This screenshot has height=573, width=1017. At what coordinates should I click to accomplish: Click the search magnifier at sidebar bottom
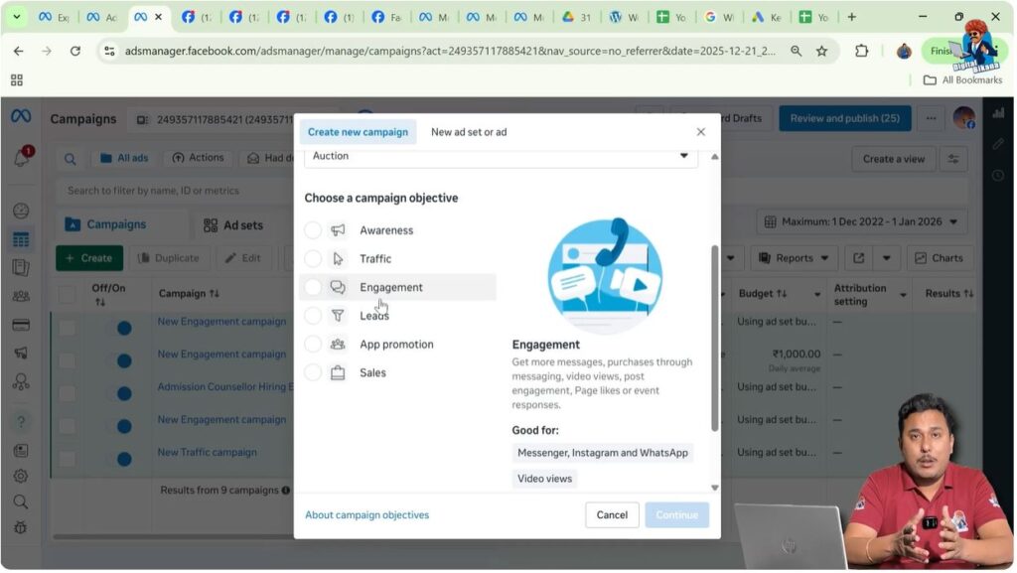(21, 501)
